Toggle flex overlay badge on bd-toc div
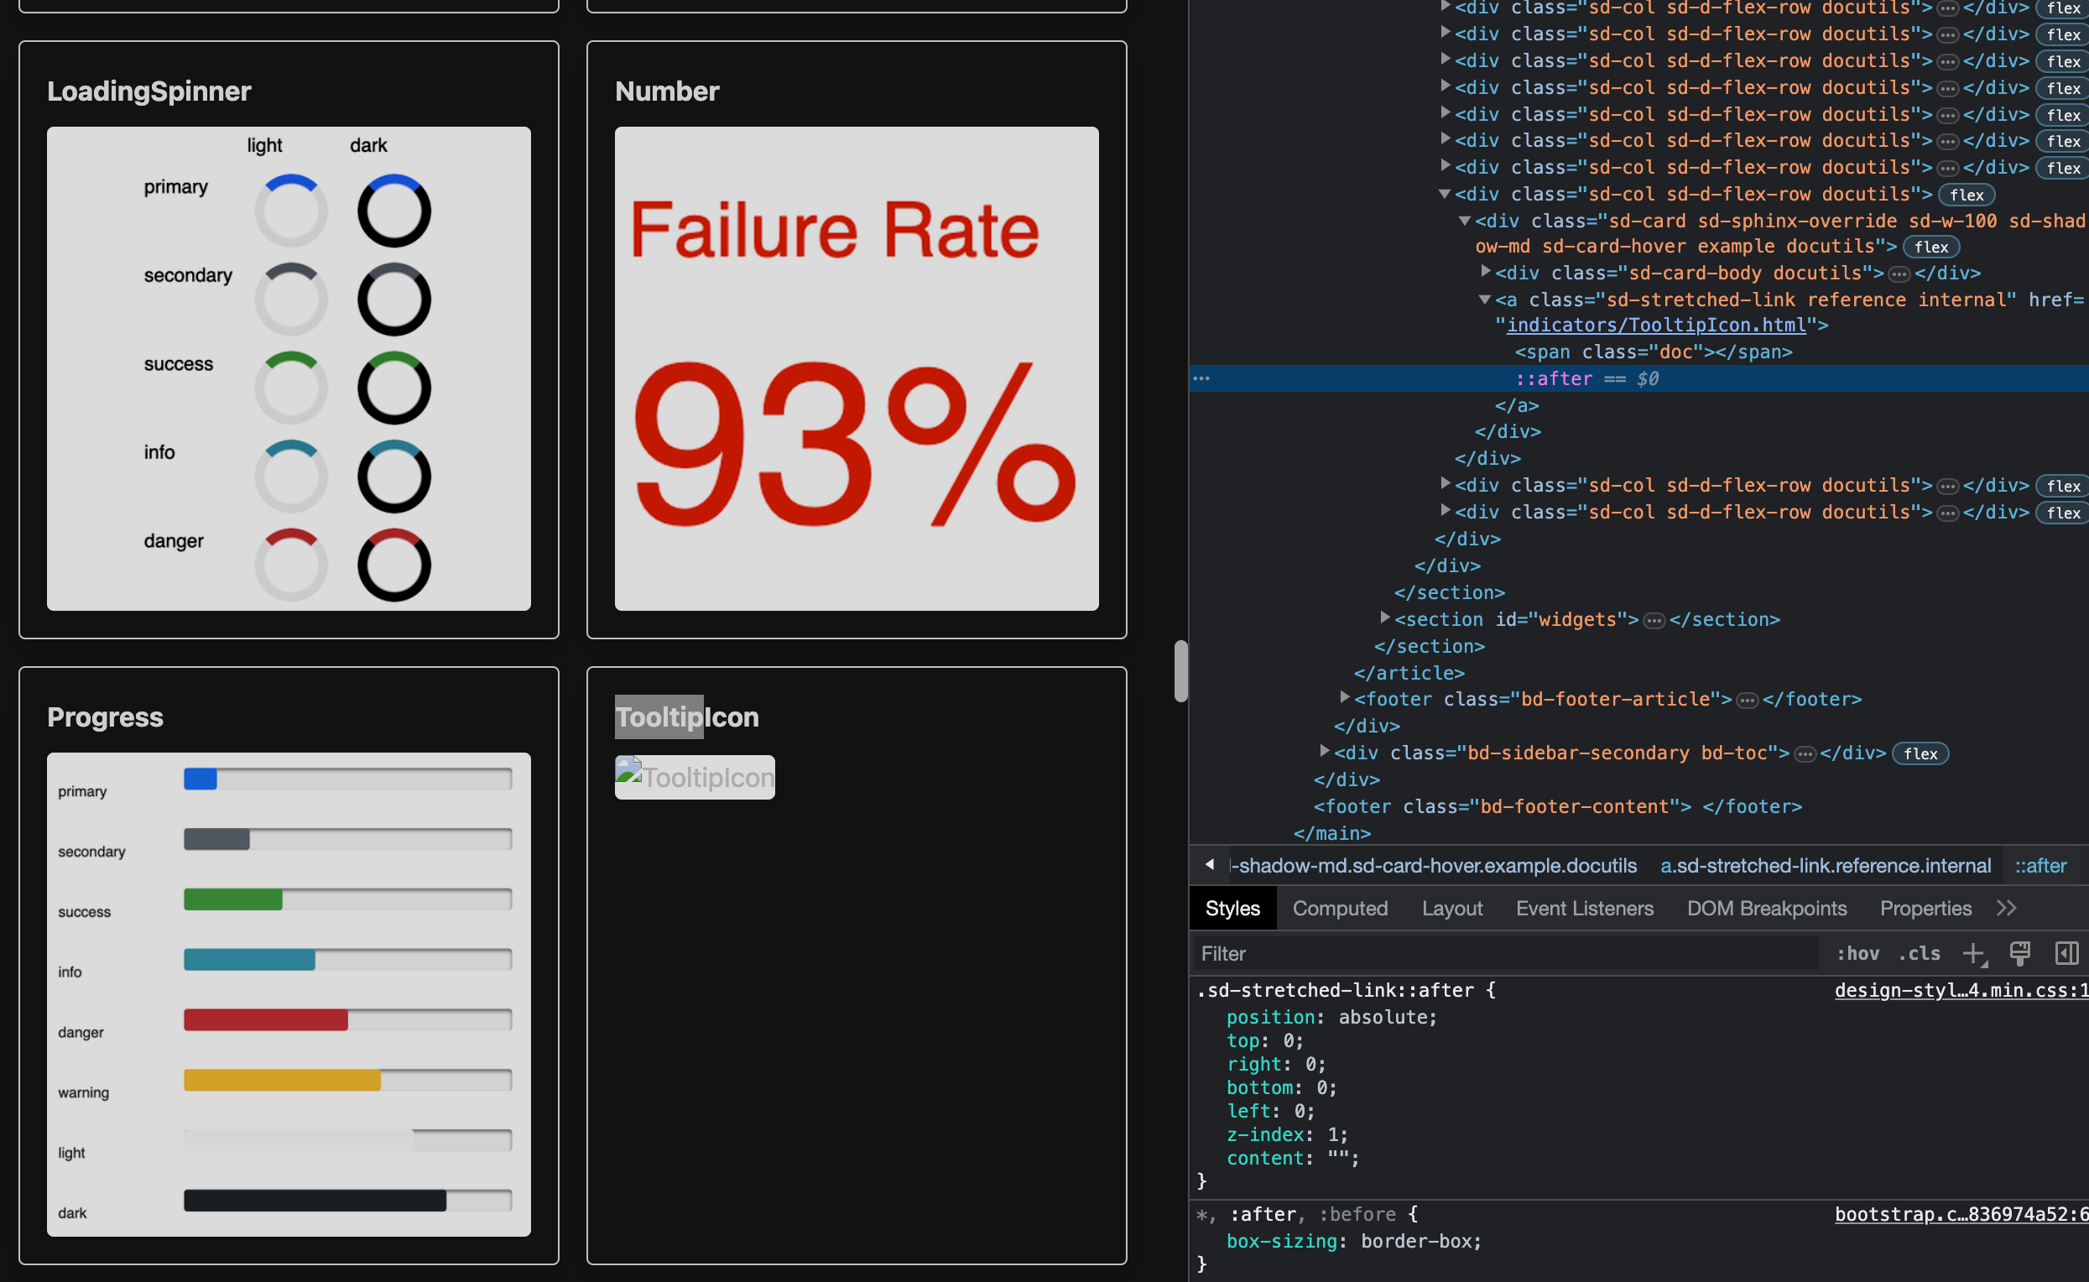The image size is (2089, 1282). point(1921,753)
